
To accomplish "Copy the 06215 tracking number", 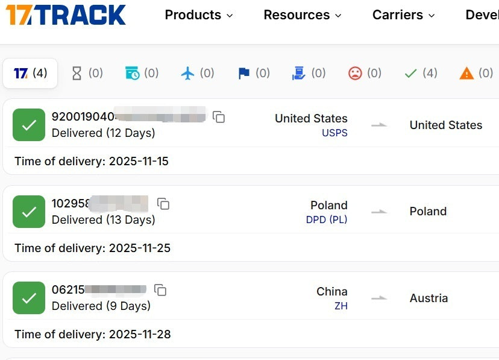I will tap(160, 290).
